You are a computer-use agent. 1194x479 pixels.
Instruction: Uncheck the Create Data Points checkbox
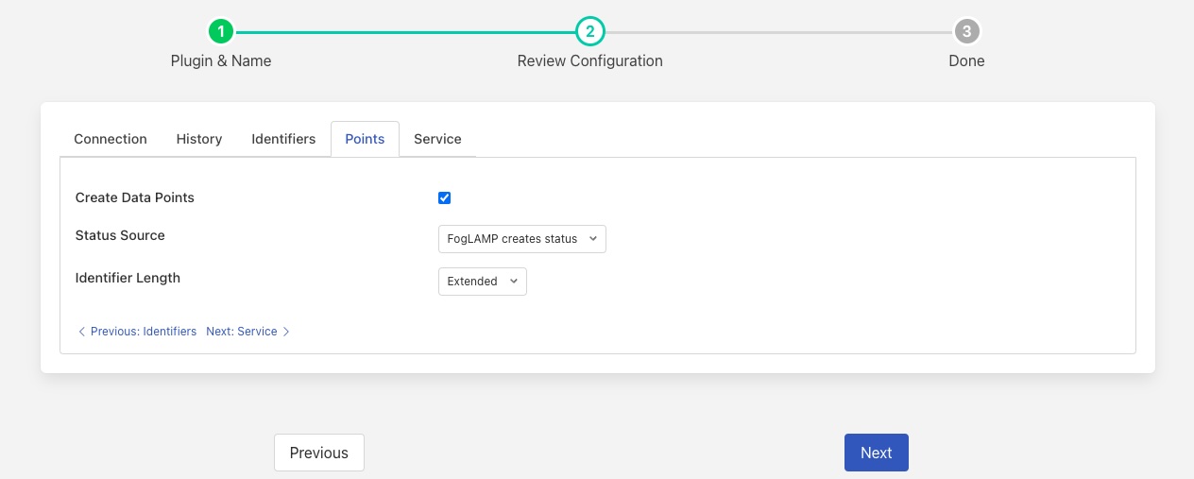[445, 197]
